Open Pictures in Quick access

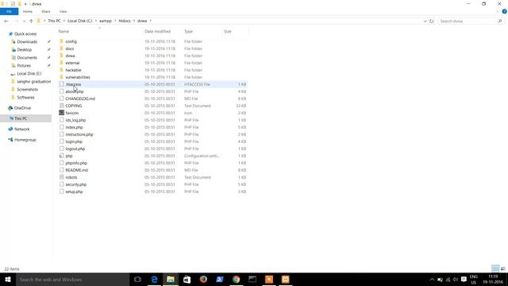pos(24,65)
